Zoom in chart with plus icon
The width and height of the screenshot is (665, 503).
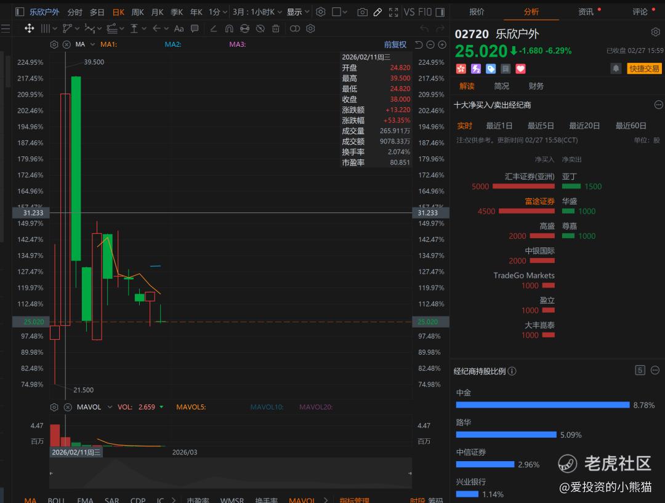point(442,44)
